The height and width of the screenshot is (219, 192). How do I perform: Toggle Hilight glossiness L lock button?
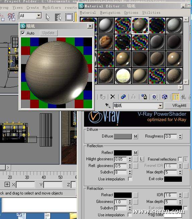click(141, 159)
